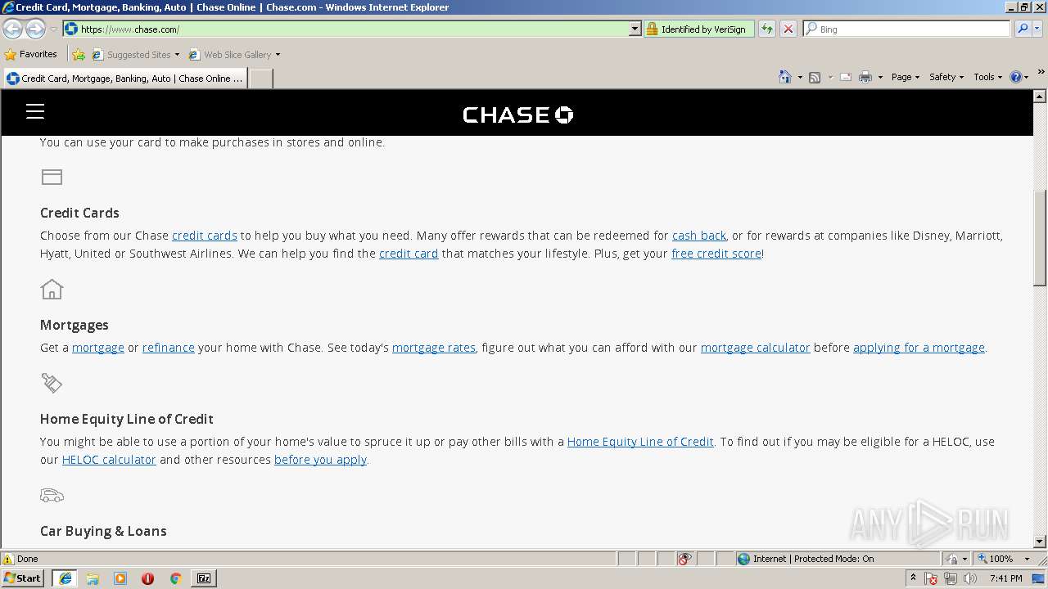1048x589 pixels.
Task: Click the Mortgages house icon
Action: coord(52,289)
